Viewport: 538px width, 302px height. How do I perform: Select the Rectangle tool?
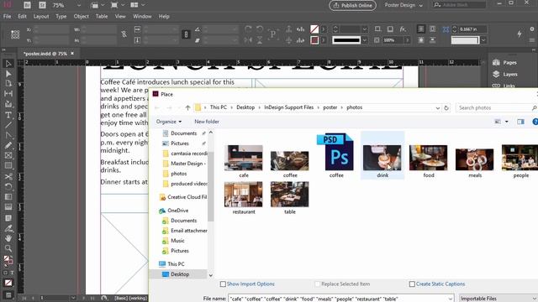[x=8, y=166]
